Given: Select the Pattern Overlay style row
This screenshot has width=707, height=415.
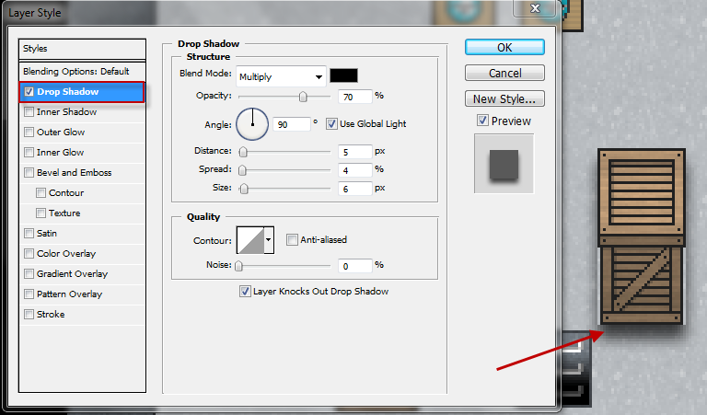Looking at the screenshot, I should [82, 294].
